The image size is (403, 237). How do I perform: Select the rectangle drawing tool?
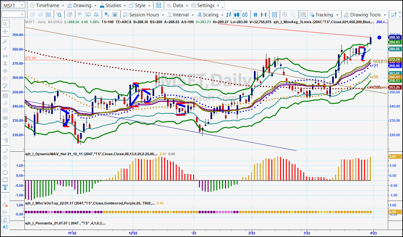(x=5, y=180)
